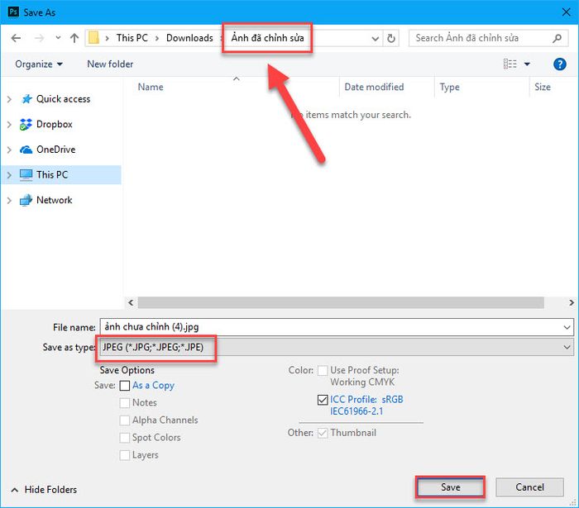Image resolution: width=579 pixels, height=508 pixels.
Task: Close the Save As dialog
Action: point(566,12)
